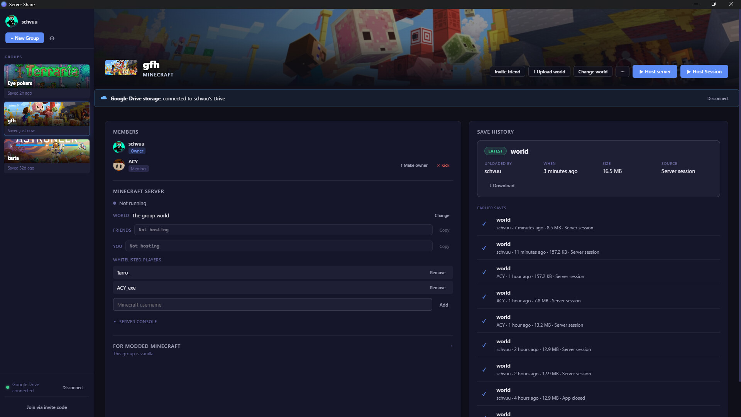Click the Google Drive cloud icon
Image resolution: width=741 pixels, height=417 pixels.
pos(103,98)
